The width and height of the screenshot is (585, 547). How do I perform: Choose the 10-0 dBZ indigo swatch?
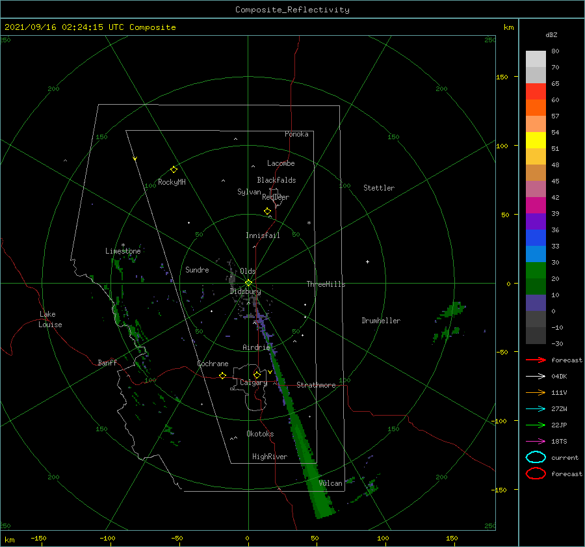tap(536, 303)
